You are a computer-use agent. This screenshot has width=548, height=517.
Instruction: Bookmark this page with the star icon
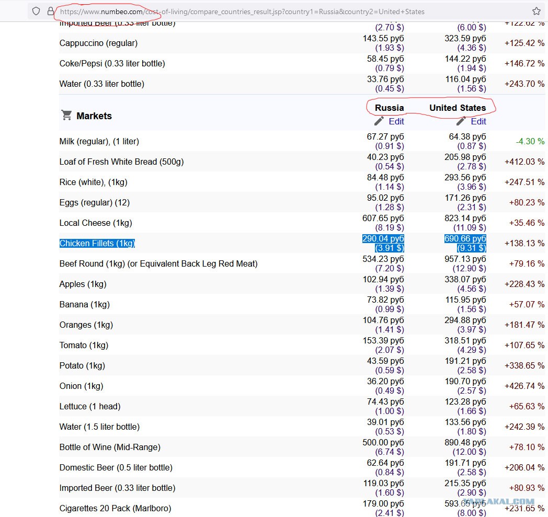coord(536,11)
